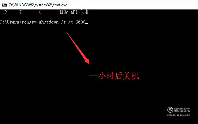
Task: Click the word shutdown in the command
Action: [x=49, y=22]
